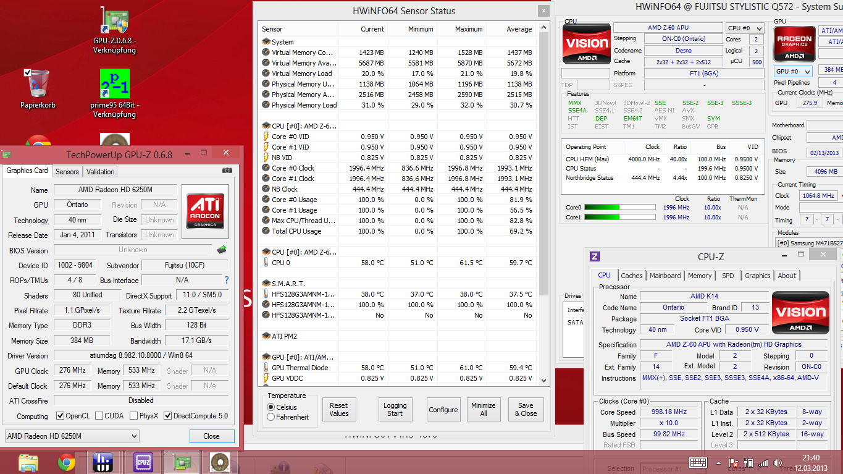Screen dimensions: 843x474
Task: Check the battery status tray icon
Action: 749,462
